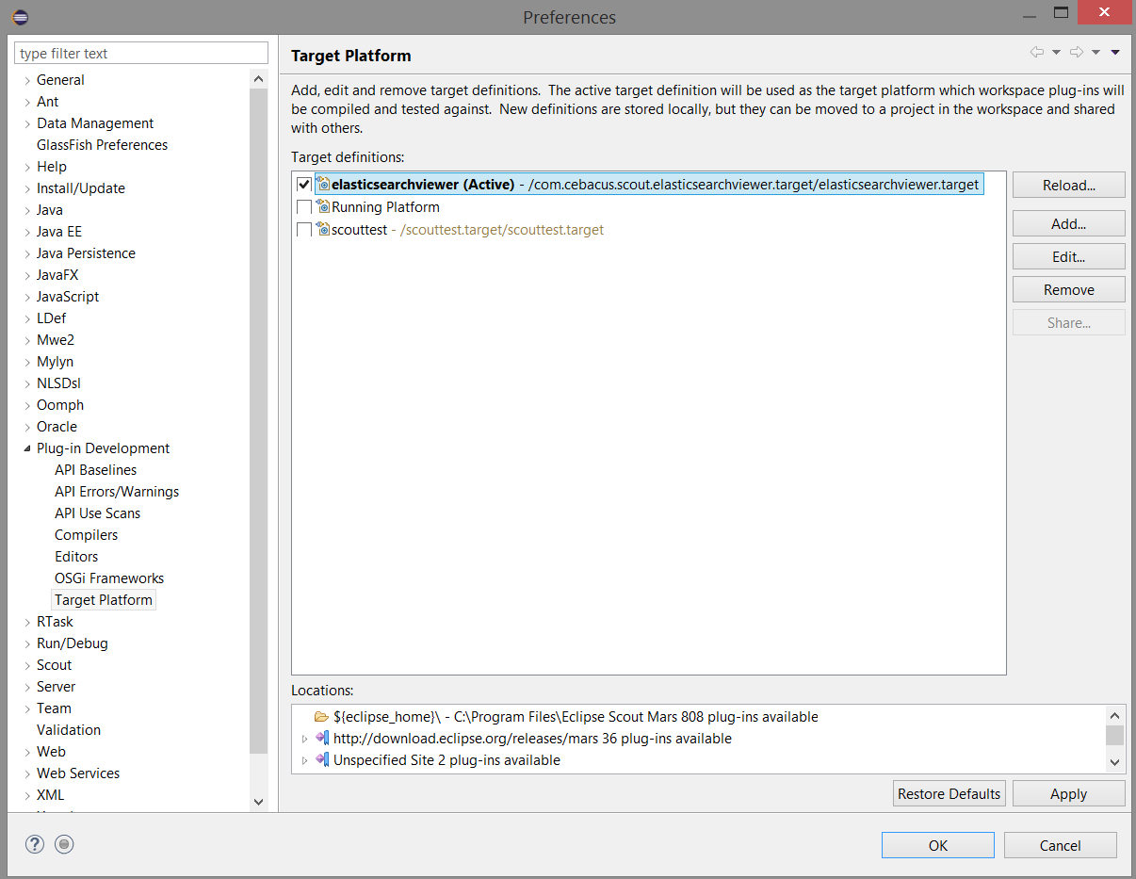The width and height of the screenshot is (1136, 879).
Task: Click the Running Platform target icon
Action: [323, 207]
